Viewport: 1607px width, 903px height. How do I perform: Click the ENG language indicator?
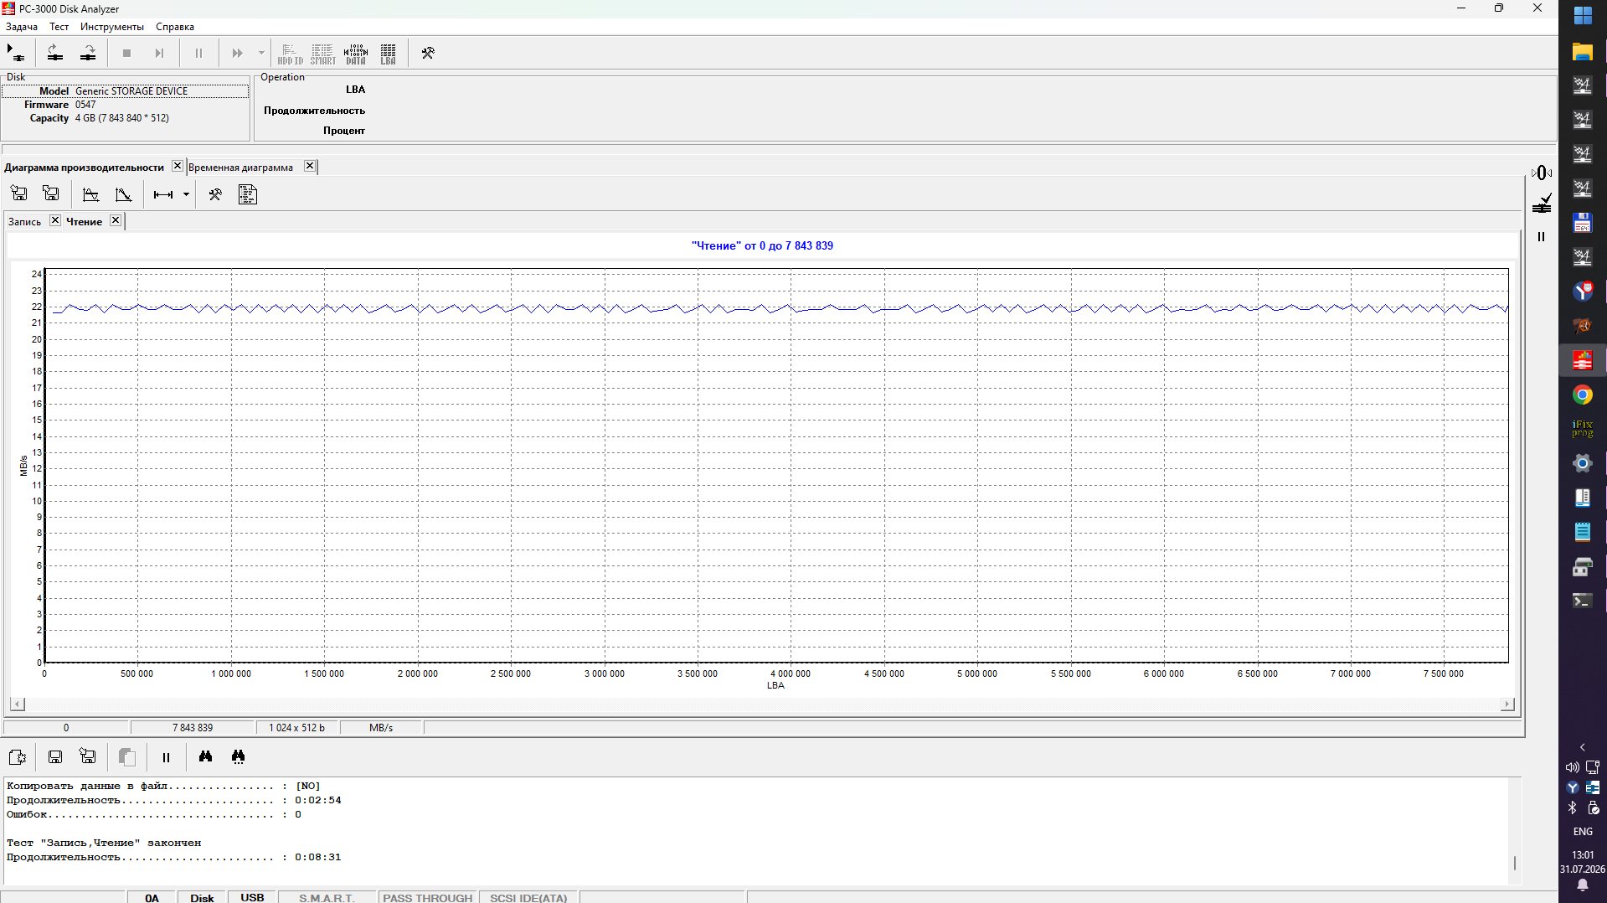point(1582,832)
